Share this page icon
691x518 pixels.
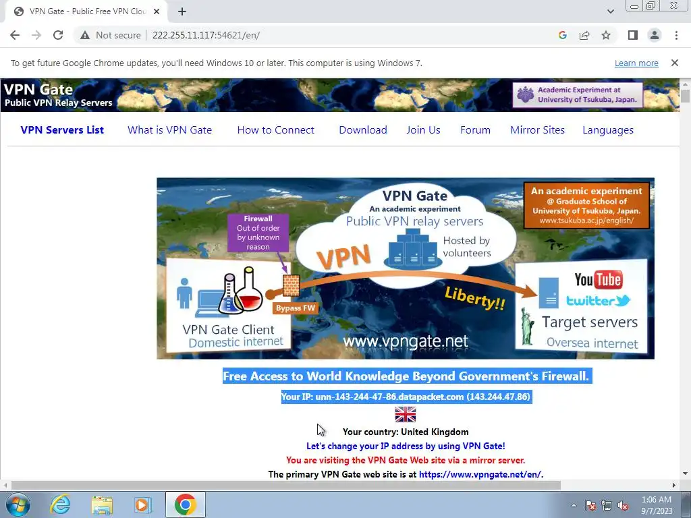[x=584, y=35]
